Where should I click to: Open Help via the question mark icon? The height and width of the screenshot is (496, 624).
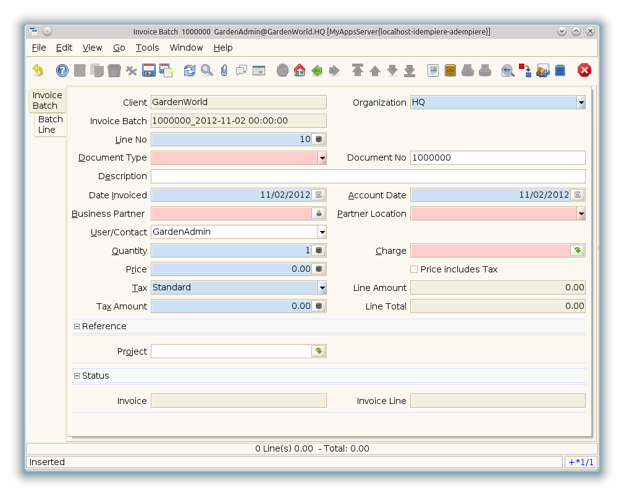click(x=62, y=70)
